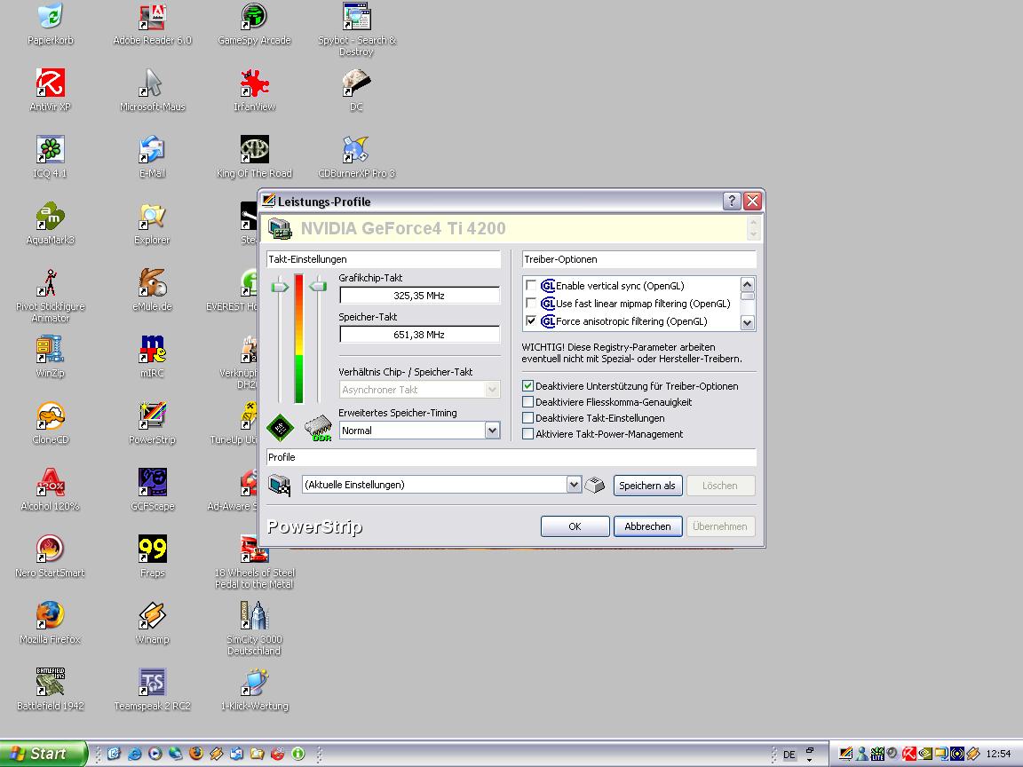This screenshot has width=1023, height=767.
Task: Click the DDR memory chip icon
Action: pyautogui.click(x=319, y=428)
